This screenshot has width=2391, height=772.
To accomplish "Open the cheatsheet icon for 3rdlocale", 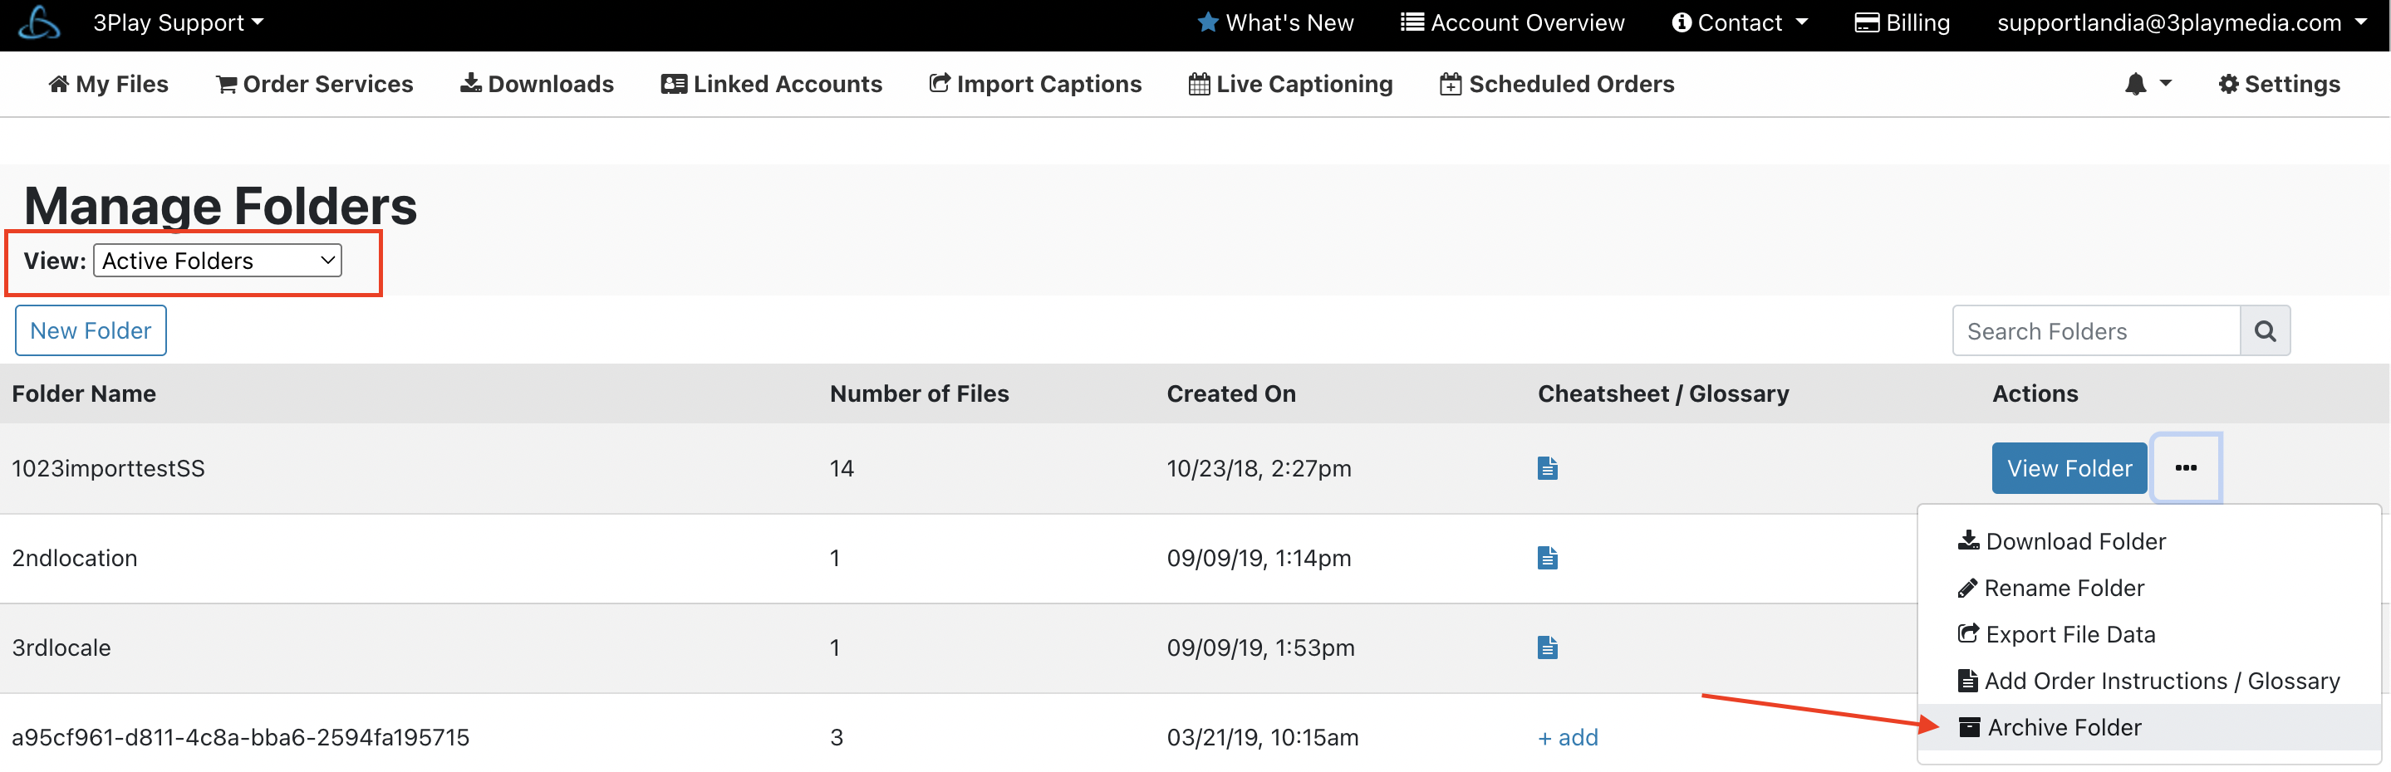I will click(1546, 647).
